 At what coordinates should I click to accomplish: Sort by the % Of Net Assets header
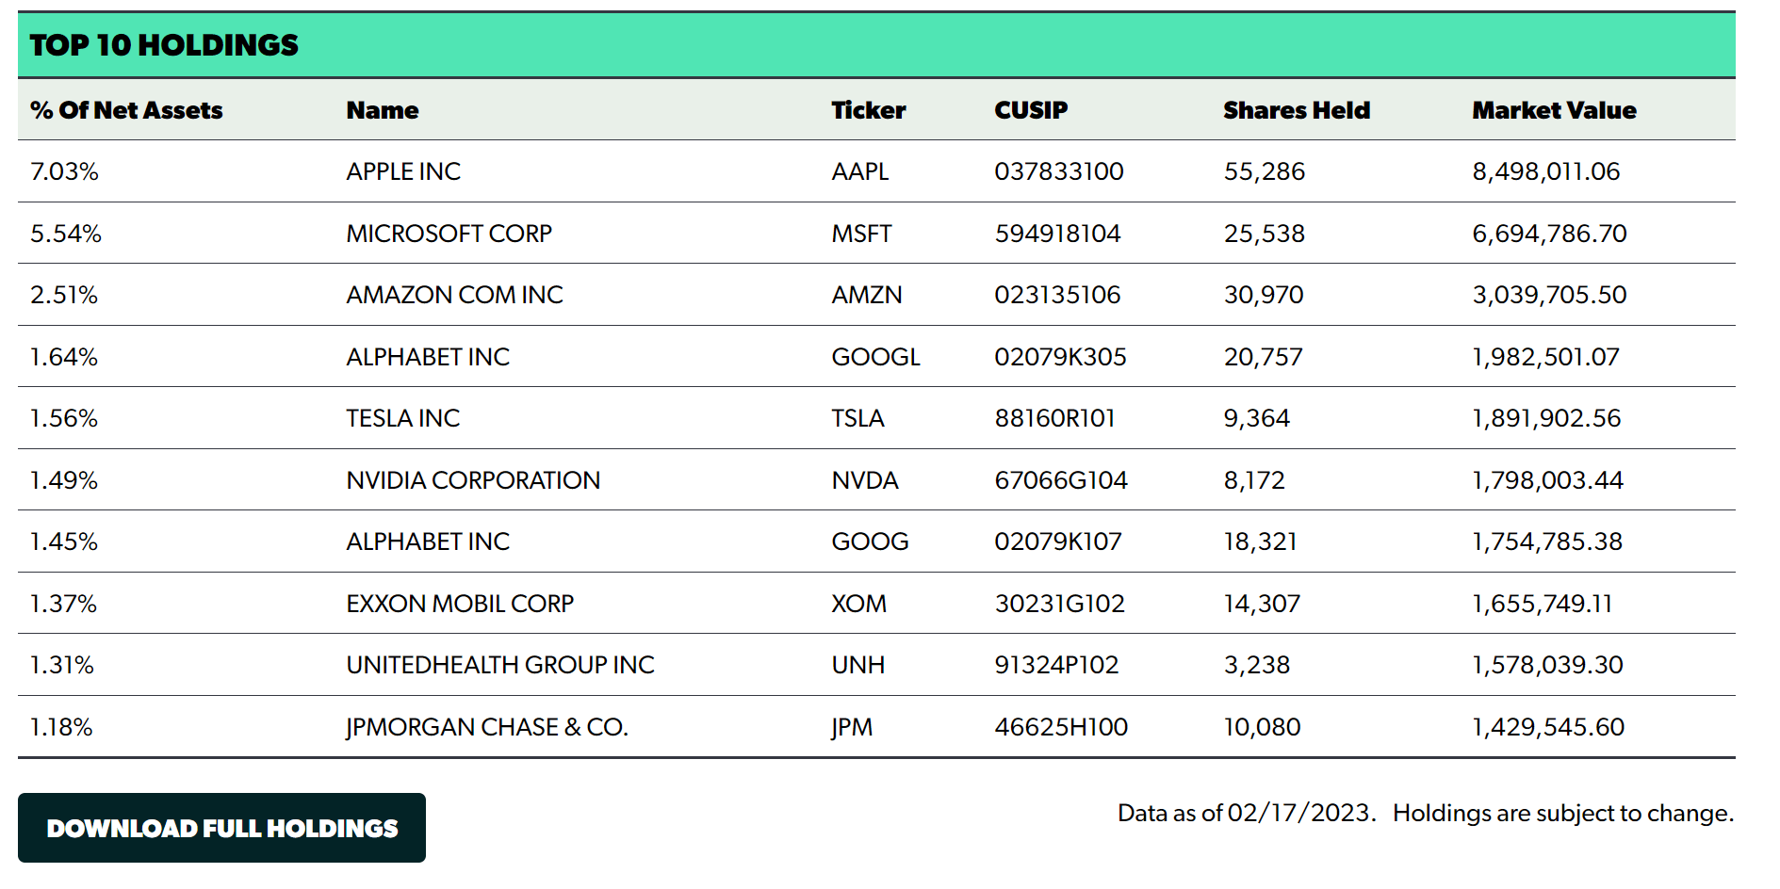pos(126,109)
